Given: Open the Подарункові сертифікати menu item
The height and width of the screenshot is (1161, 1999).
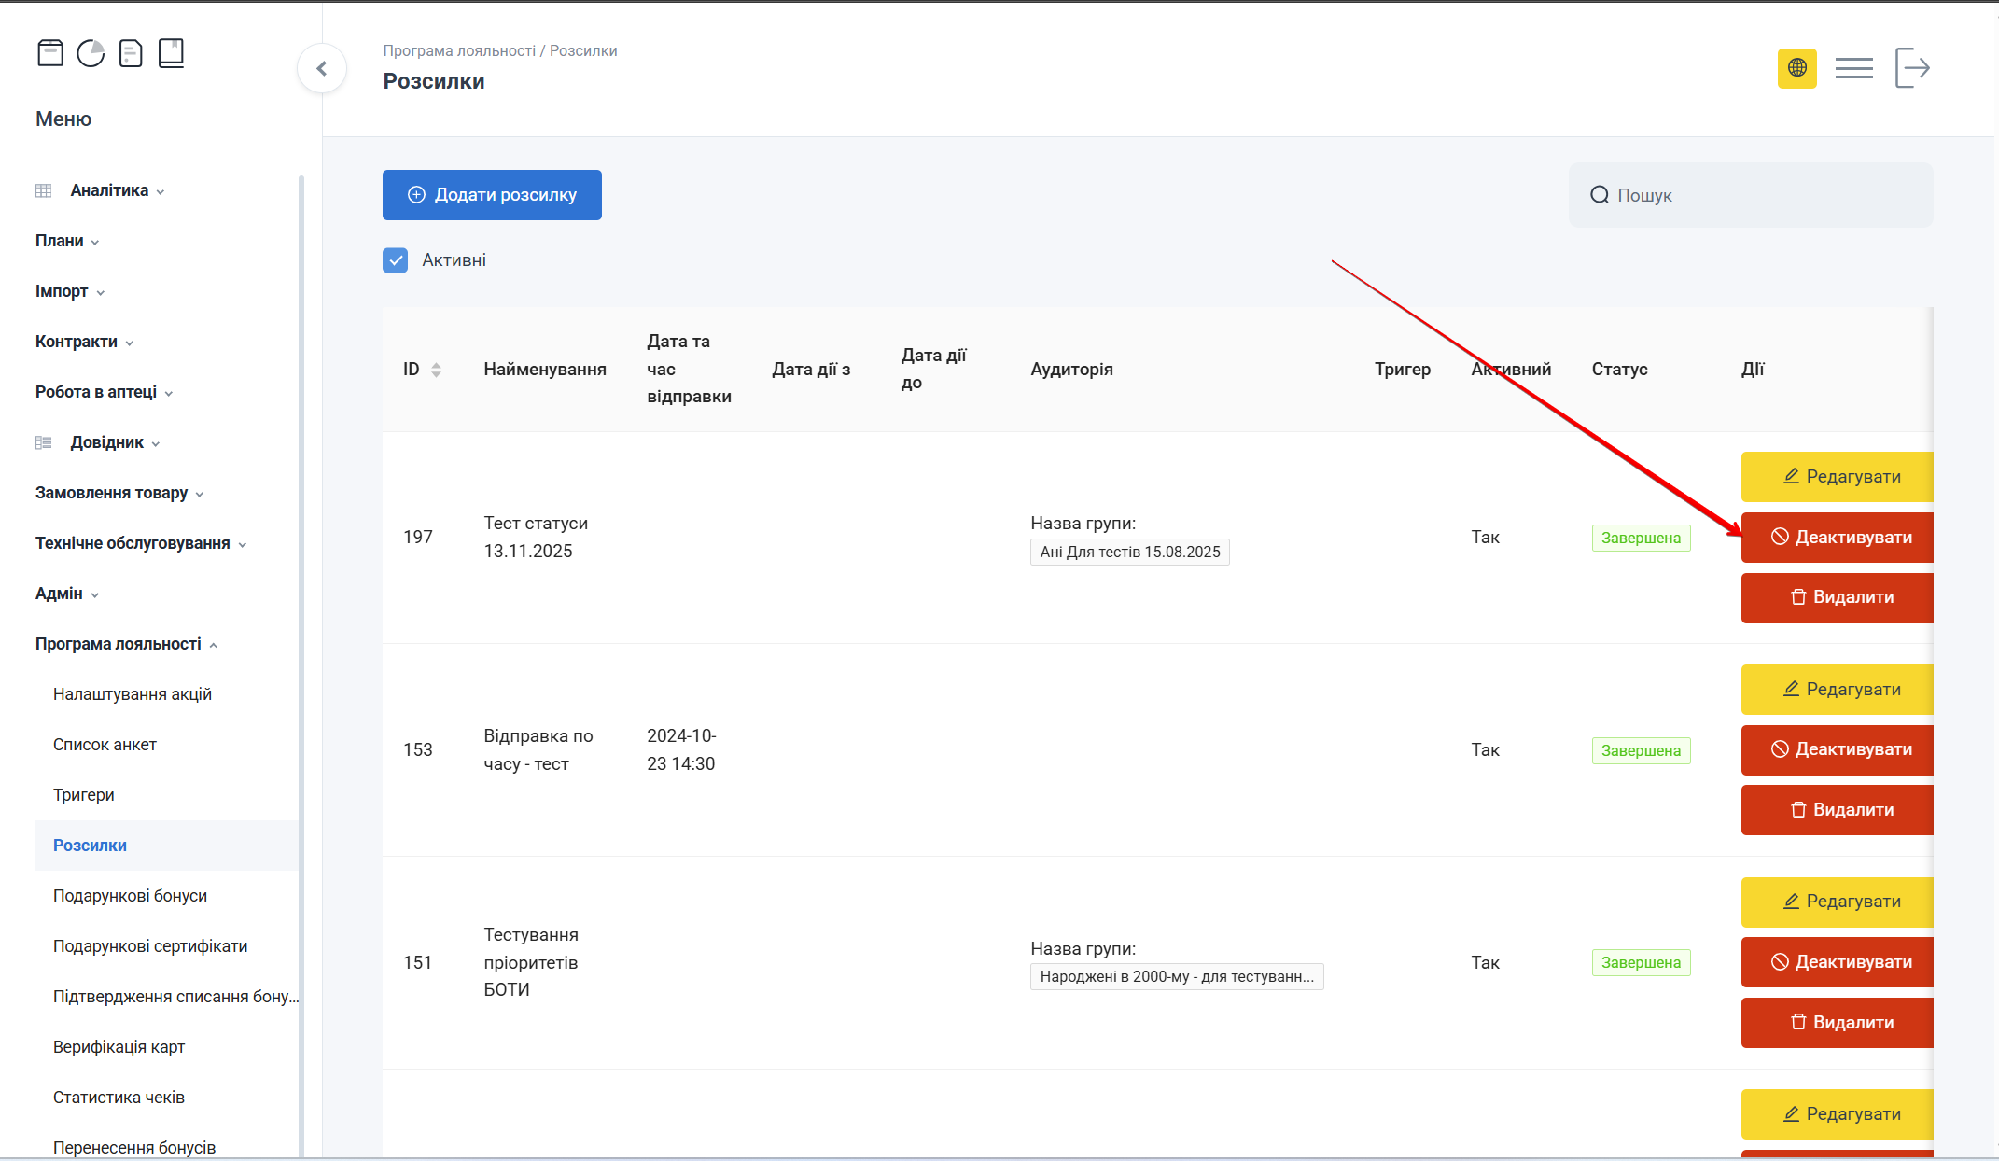Looking at the screenshot, I should click(150, 946).
